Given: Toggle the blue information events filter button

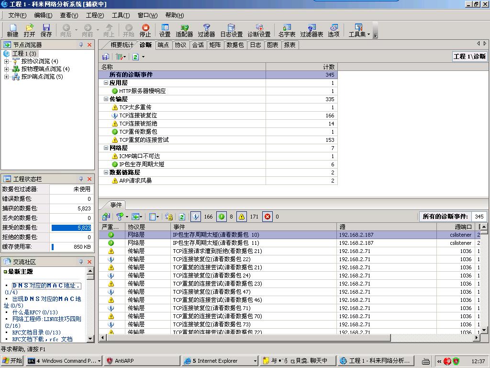Looking at the screenshot, I should (195, 217).
